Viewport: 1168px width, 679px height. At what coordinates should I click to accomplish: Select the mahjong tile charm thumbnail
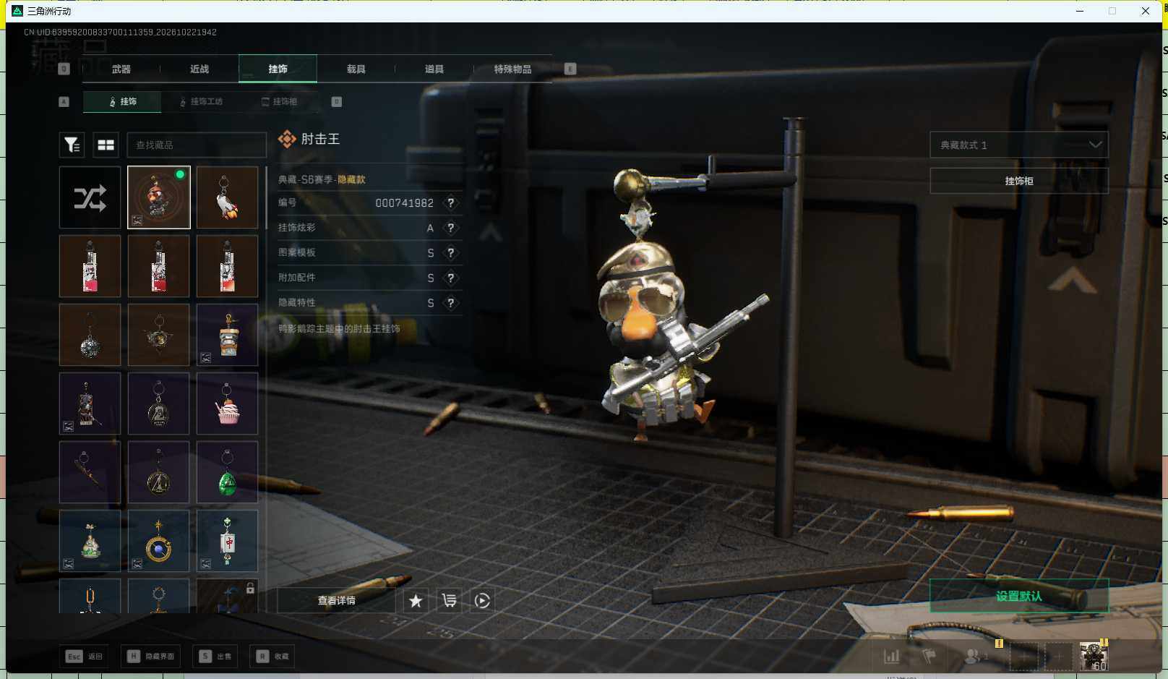[x=227, y=541]
